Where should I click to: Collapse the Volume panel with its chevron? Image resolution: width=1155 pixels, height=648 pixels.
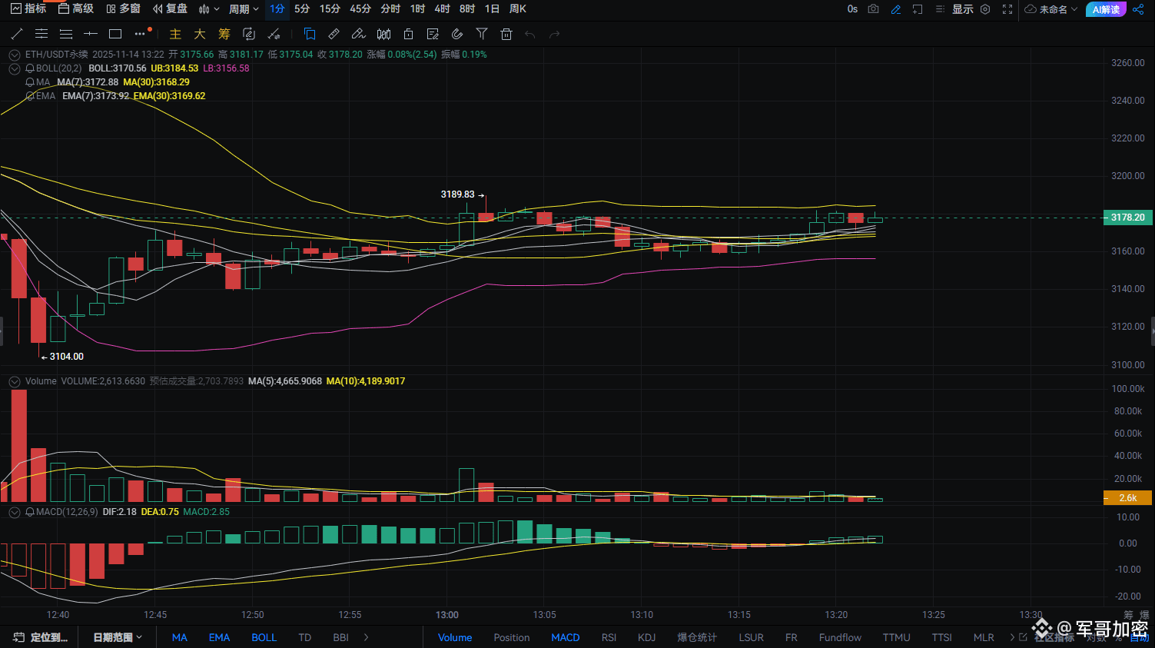14,381
